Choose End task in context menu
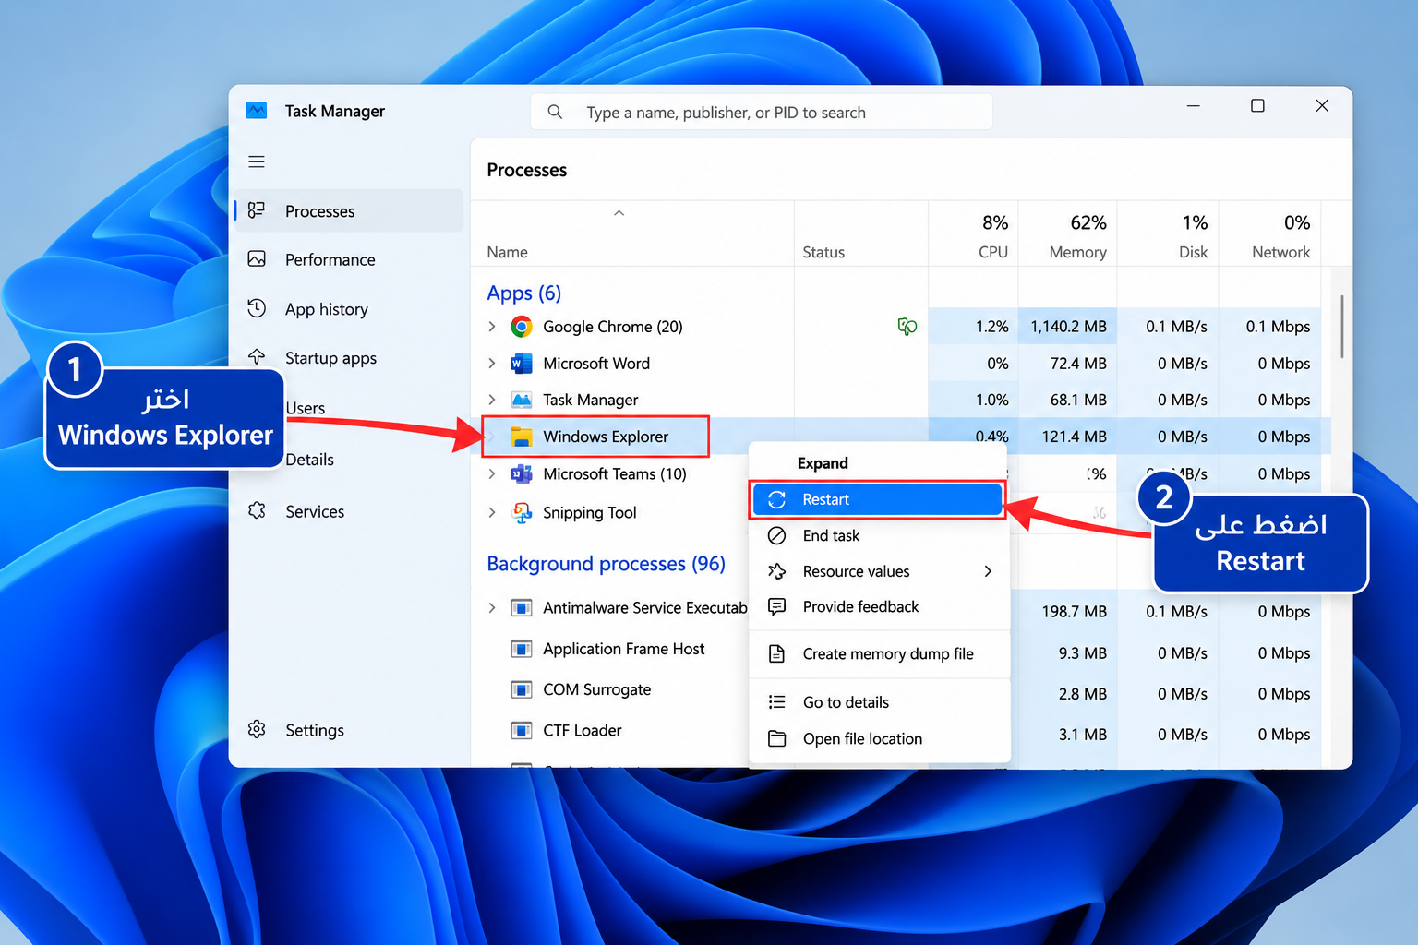 pos(877,535)
